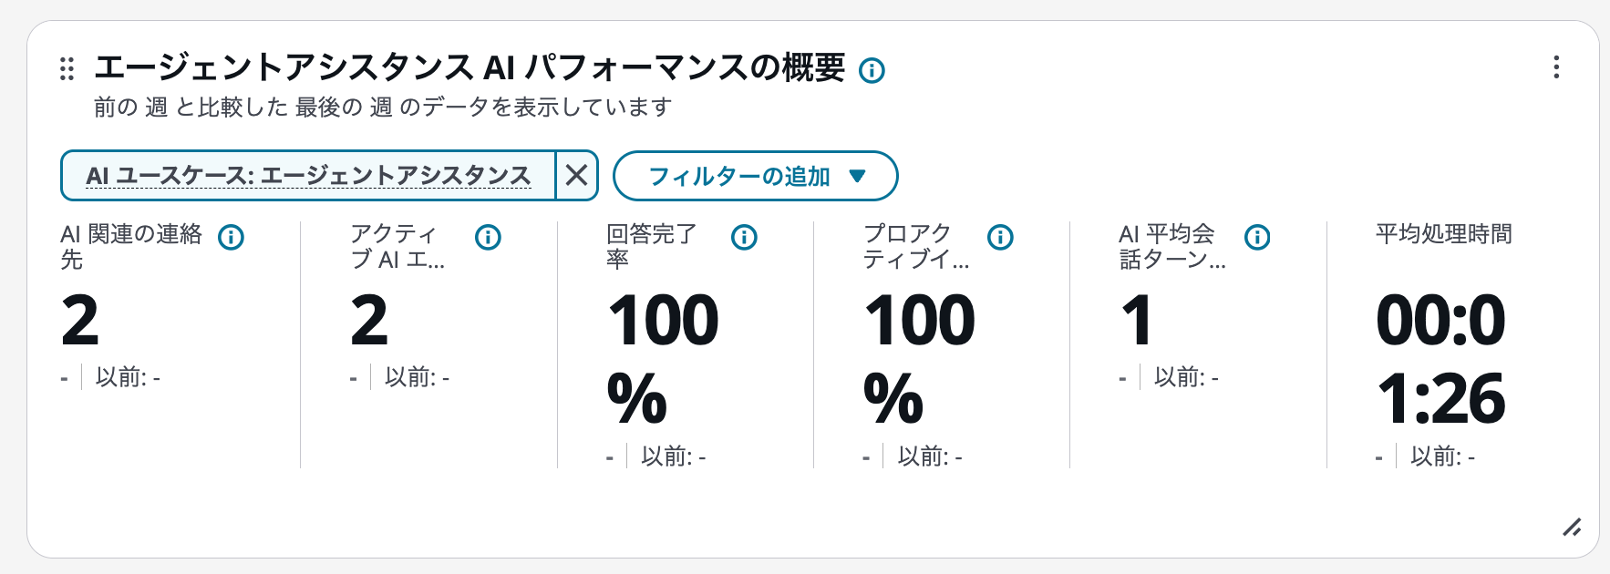Image resolution: width=1610 pixels, height=574 pixels.
Task: Click the info icon next to AI 関連の連絡先
Action: 232,238
